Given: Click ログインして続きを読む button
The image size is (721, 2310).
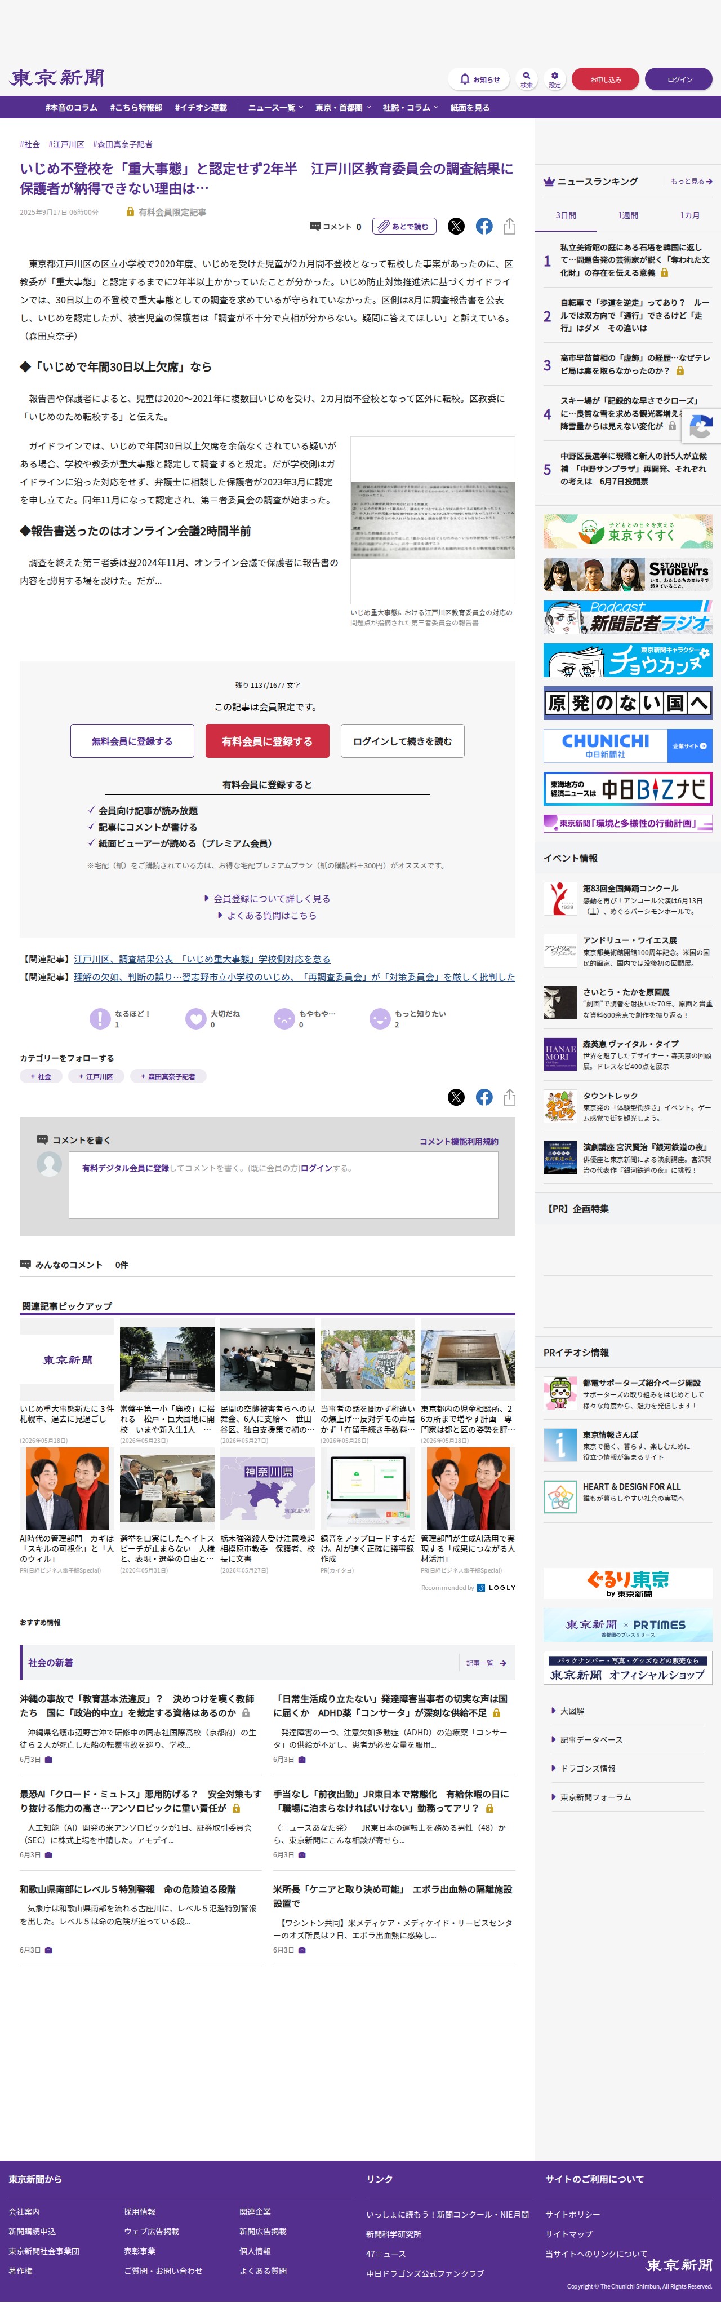Looking at the screenshot, I should click(402, 741).
